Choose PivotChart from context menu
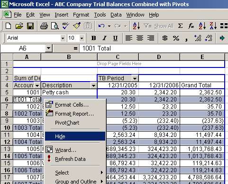The height and width of the screenshot is (184, 228). tap(75, 123)
